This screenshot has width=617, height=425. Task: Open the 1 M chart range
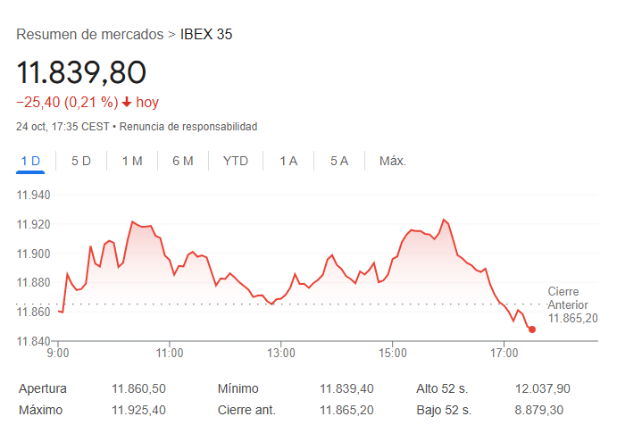(132, 161)
